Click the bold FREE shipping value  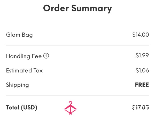pyautogui.click(x=142, y=85)
